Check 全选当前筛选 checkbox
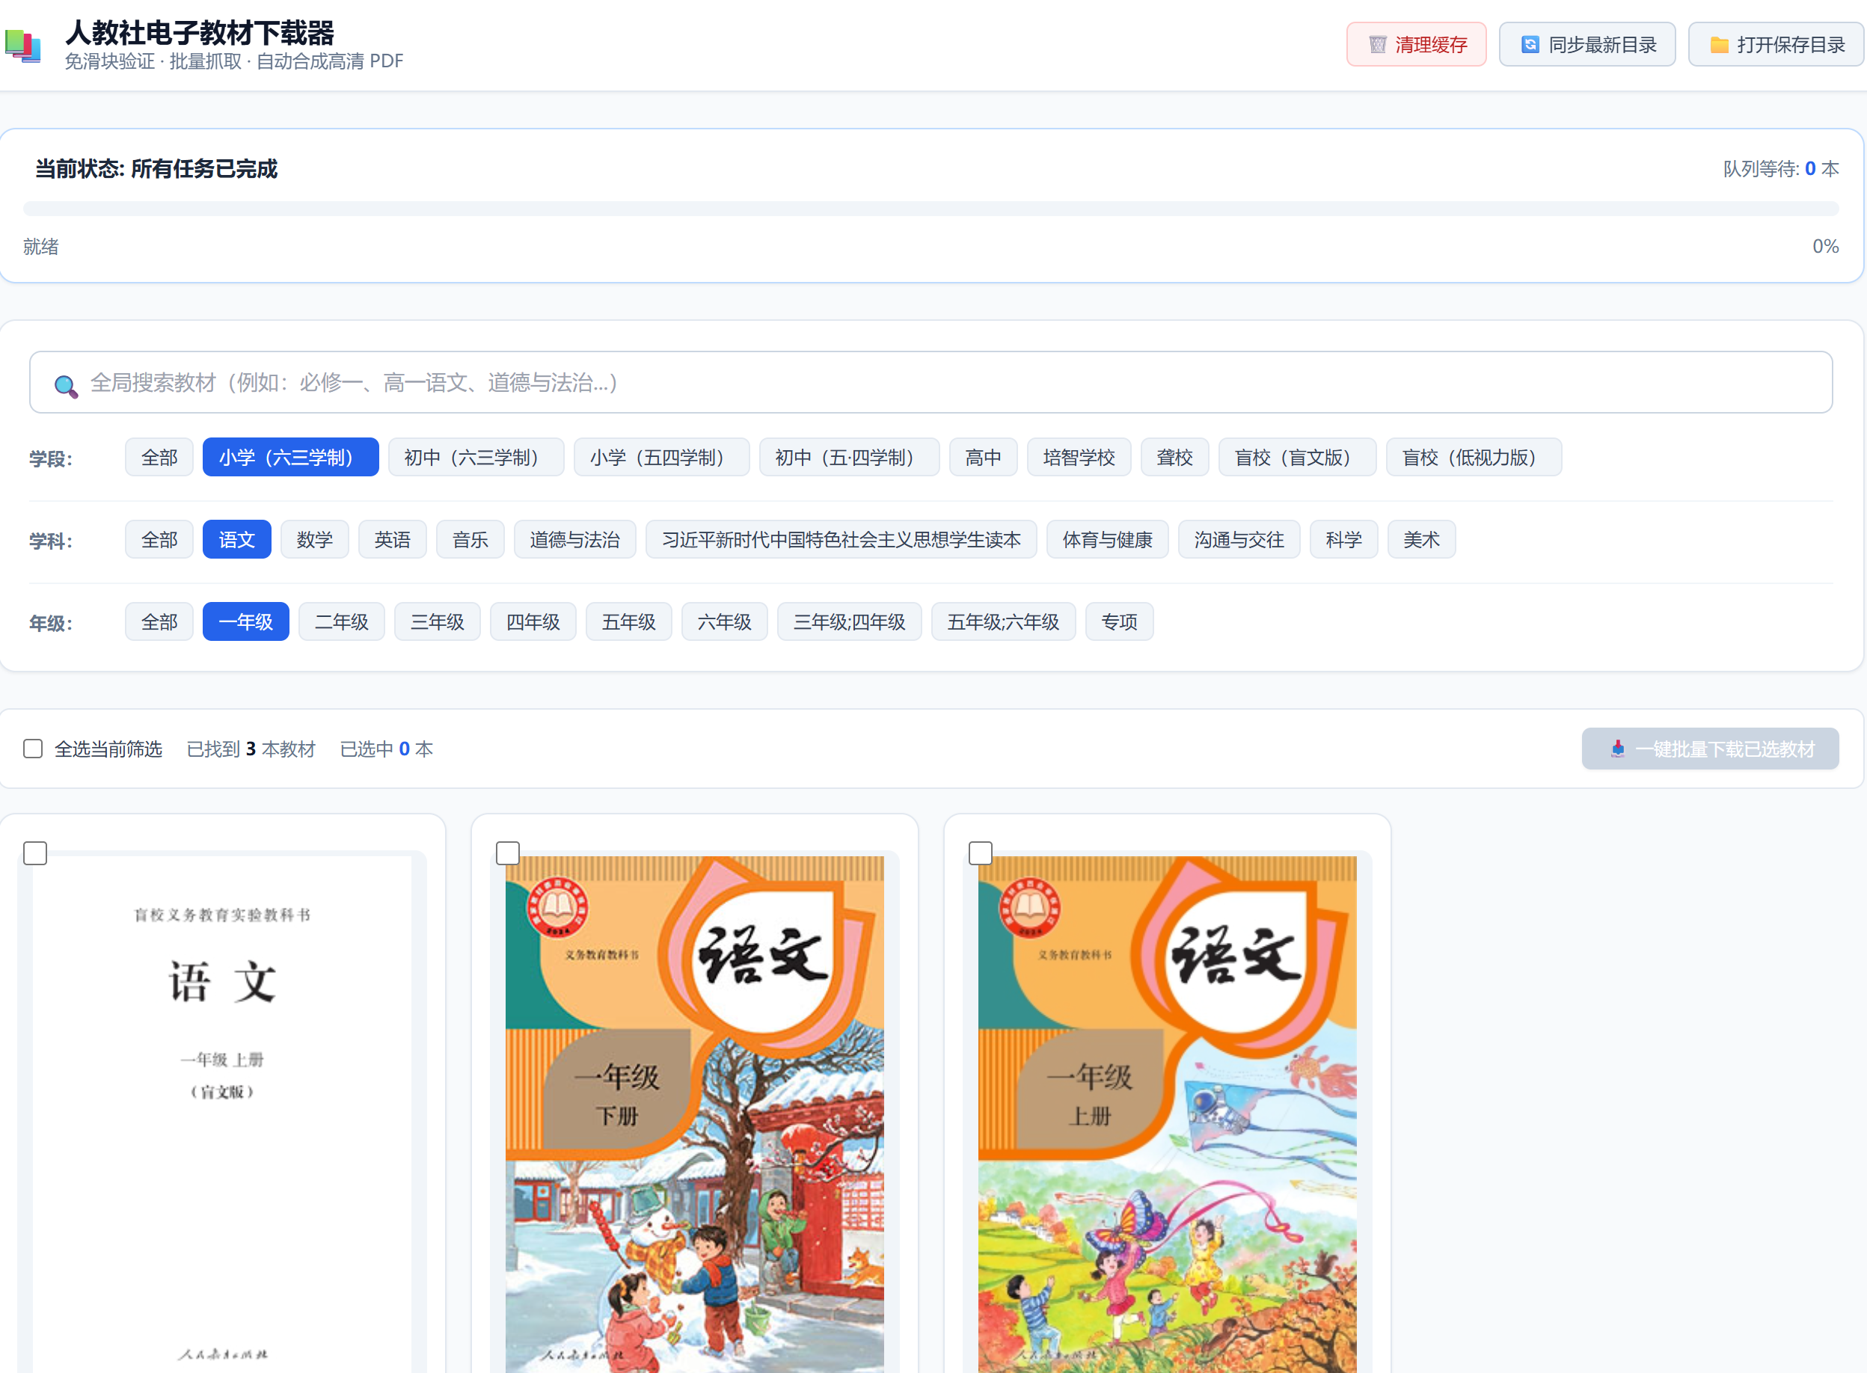The image size is (1867, 1373). [x=33, y=749]
